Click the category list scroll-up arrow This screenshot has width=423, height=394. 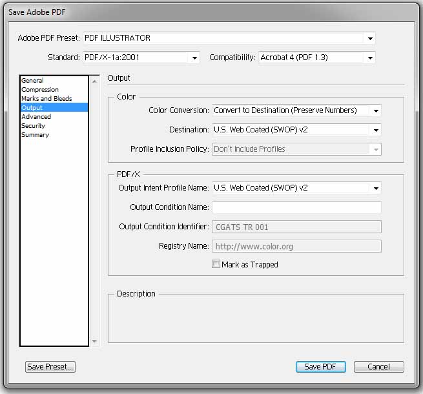pyautogui.click(x=94, y=81)
